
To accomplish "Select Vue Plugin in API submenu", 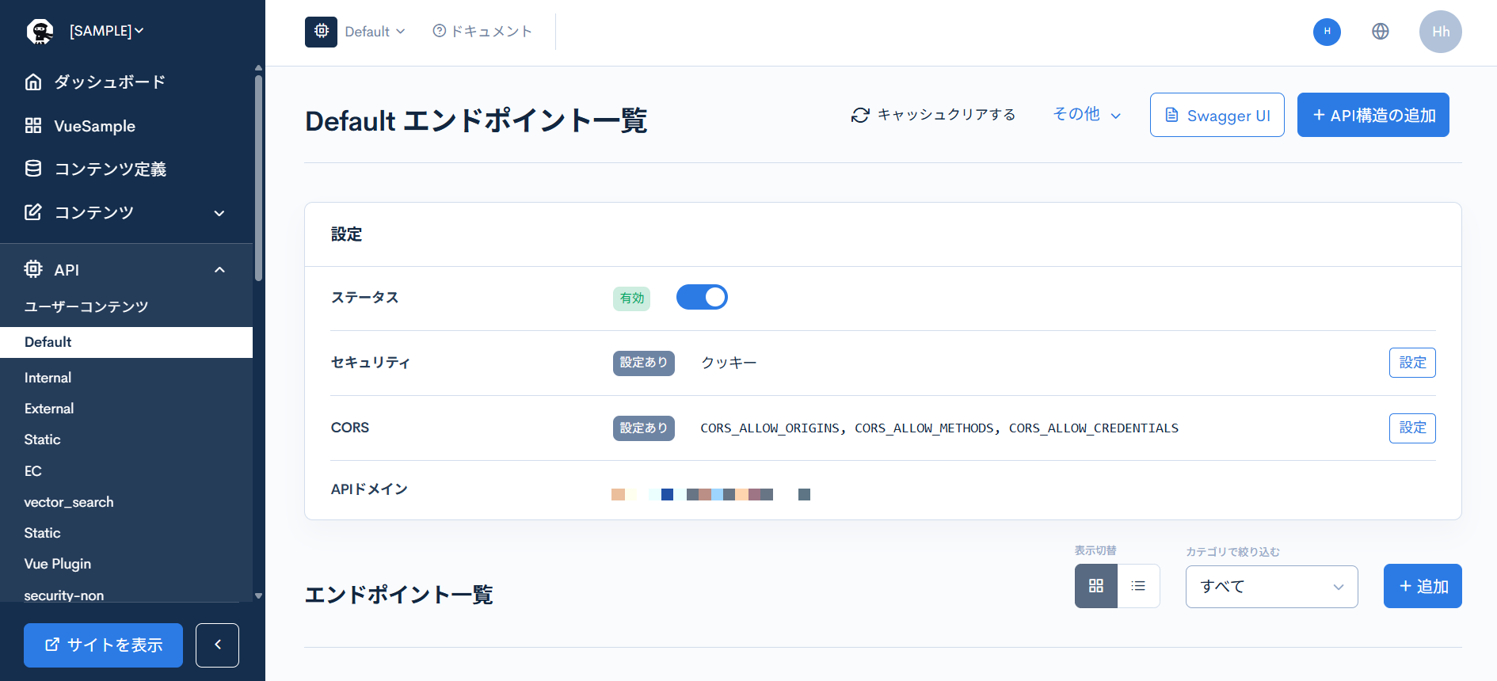I will point(58,564).
